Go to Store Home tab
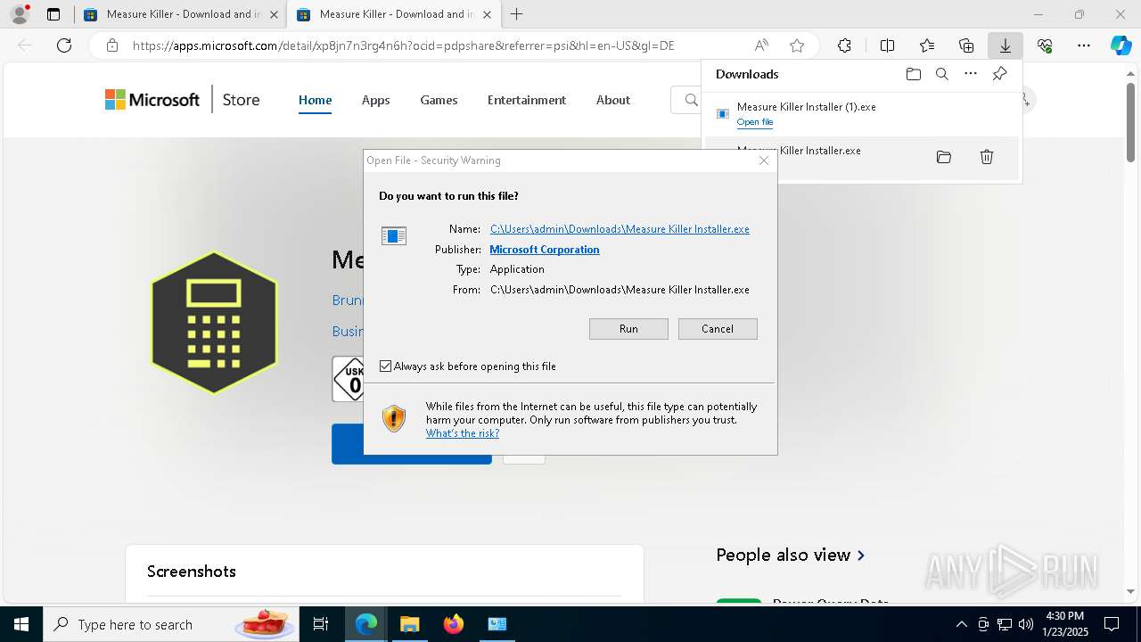Image resolution: width=1141 pixels, height=642 pixels. point(315,100)
